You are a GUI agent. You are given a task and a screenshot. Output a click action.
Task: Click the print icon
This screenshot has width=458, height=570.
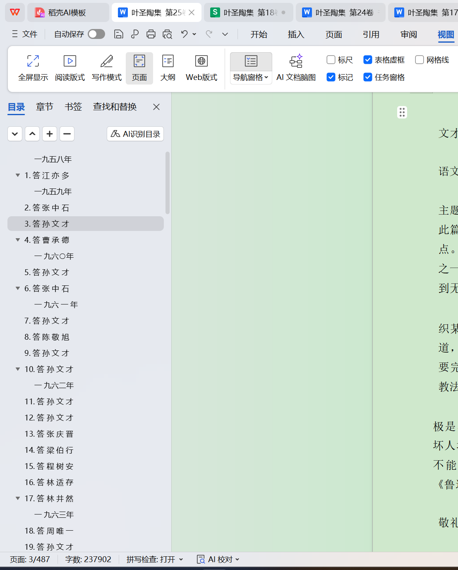151,34
